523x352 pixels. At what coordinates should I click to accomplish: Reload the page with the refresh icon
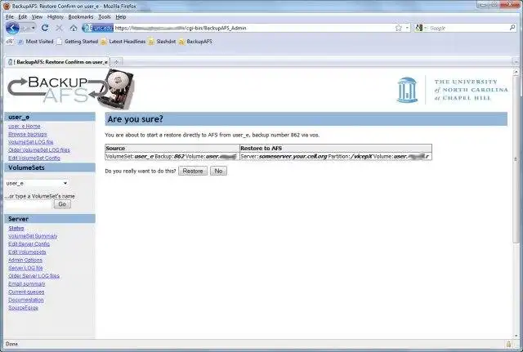click(45, 28)
